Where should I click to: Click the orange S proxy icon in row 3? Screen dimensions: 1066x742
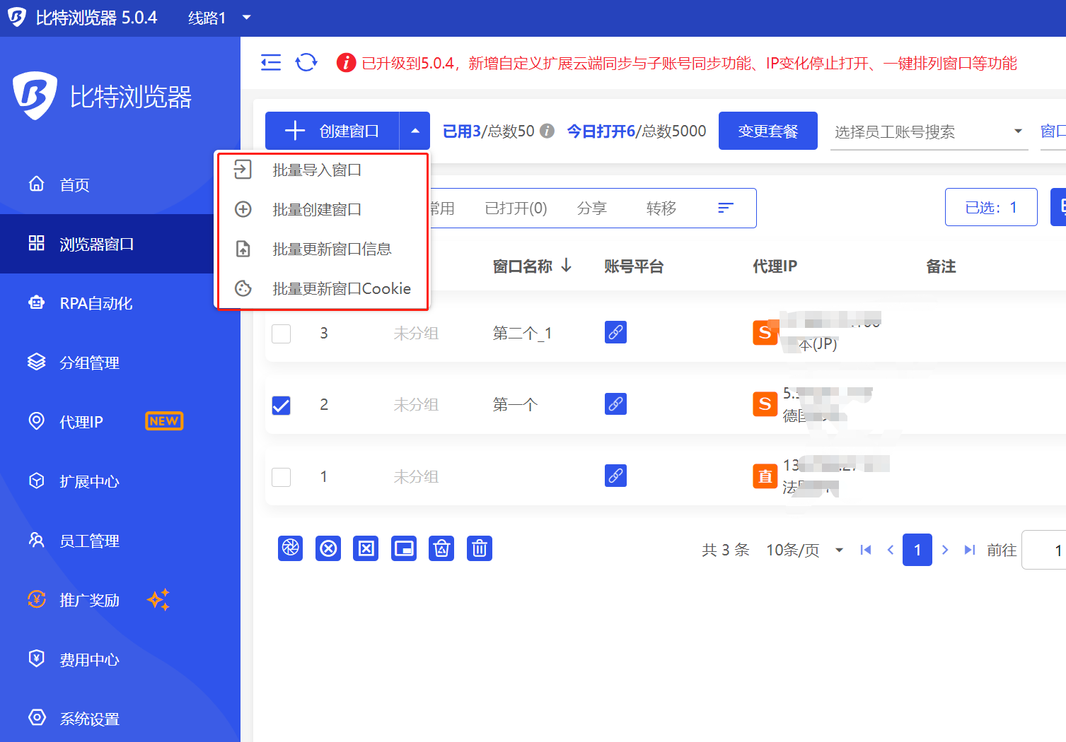pos(765,332)
